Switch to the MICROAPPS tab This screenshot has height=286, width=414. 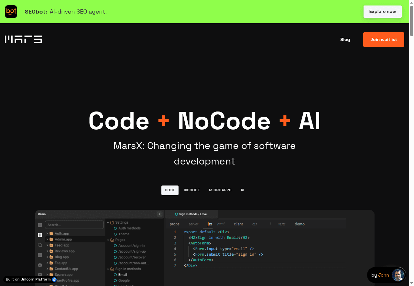click(x=220, y=190)
